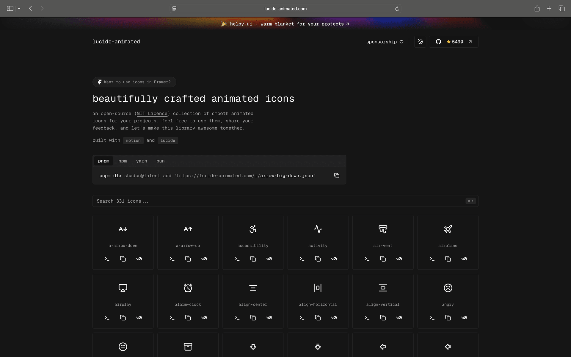Image resolution: width=571 pixels, height=357 pixels.
Task: Open the Framer icons banner button
Action: click(134, 82)
